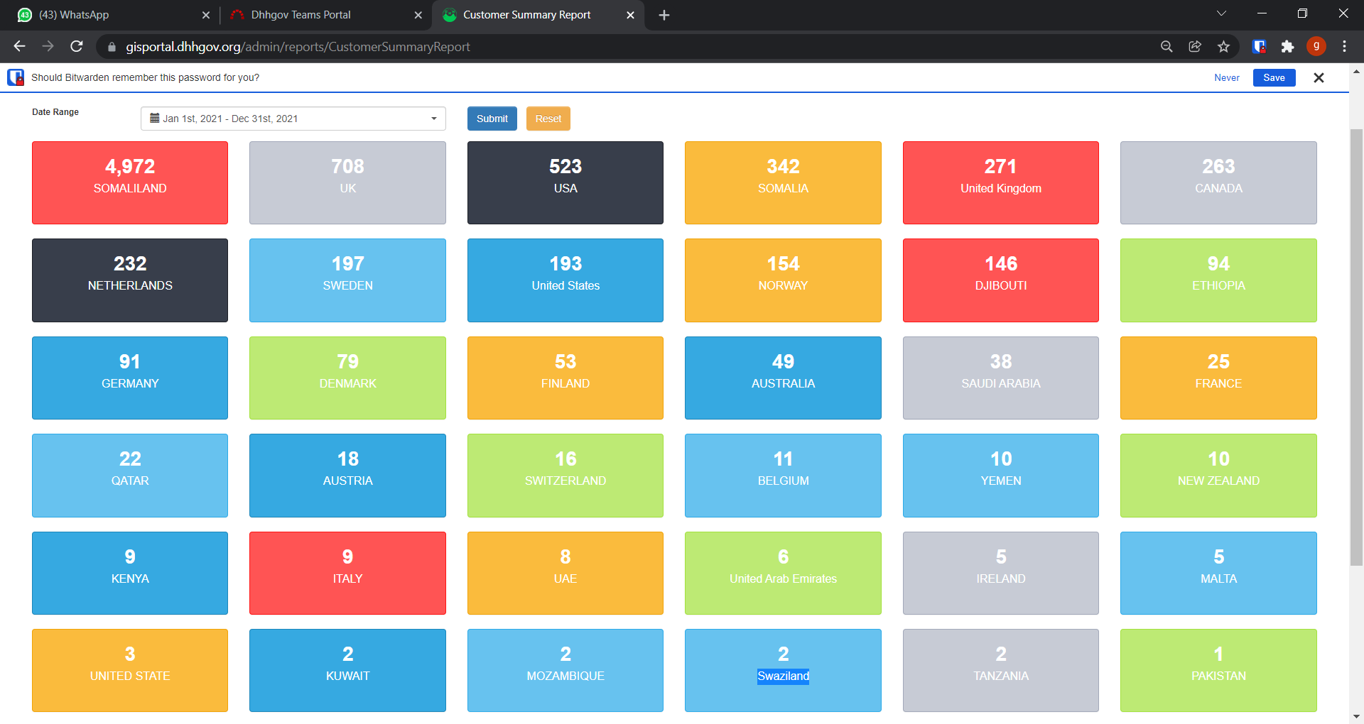Click the address bar lock icon

111,47
